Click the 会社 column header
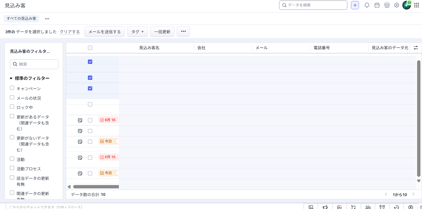Viewport: 422px width, 209px height. (201, 48)
